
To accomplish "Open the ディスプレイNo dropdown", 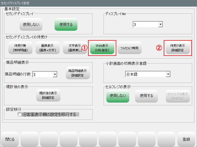I will tap(160, 24).
